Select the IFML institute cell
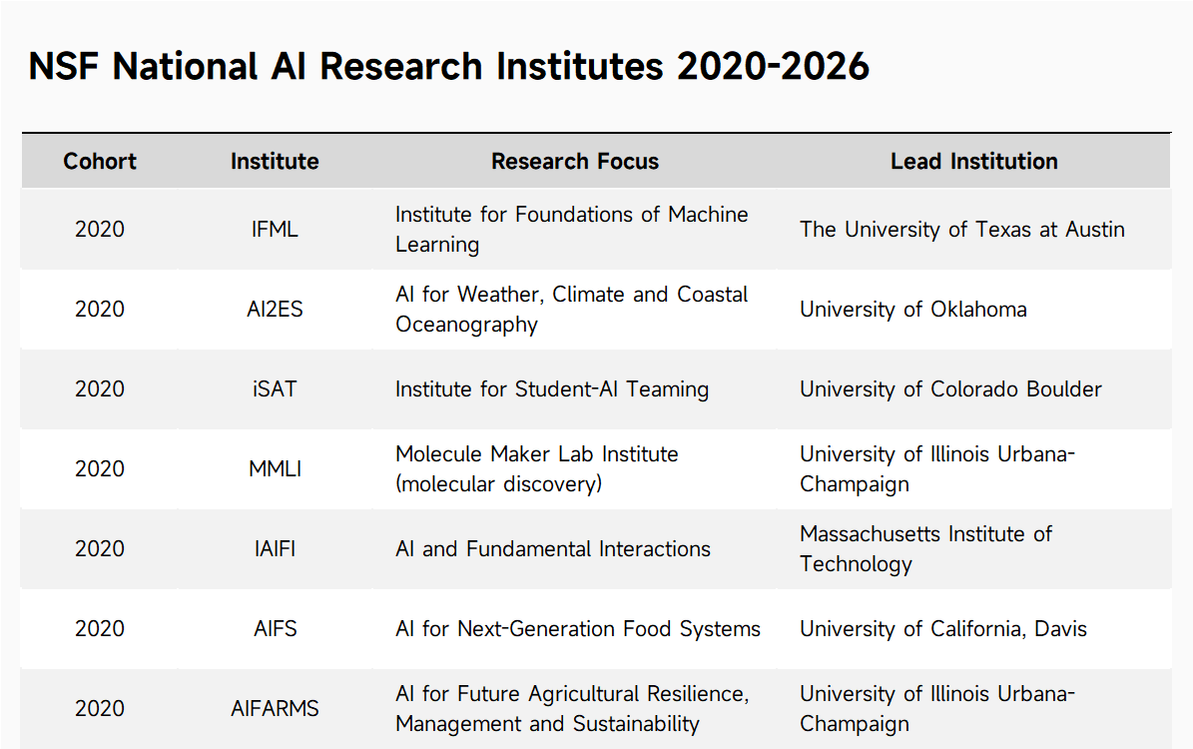 pos(275,229)
